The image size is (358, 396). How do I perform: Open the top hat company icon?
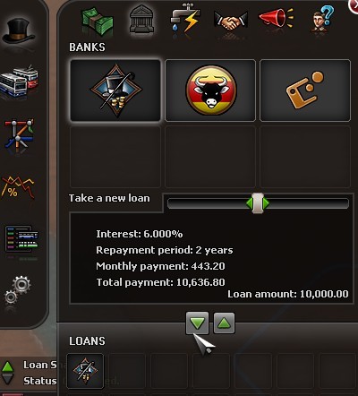coord(19,31)
